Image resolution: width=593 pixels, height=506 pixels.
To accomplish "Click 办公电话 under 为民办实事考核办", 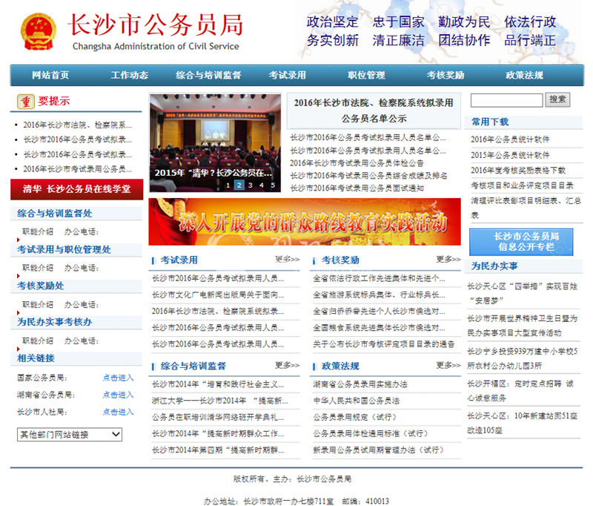I will click(82, 341).
